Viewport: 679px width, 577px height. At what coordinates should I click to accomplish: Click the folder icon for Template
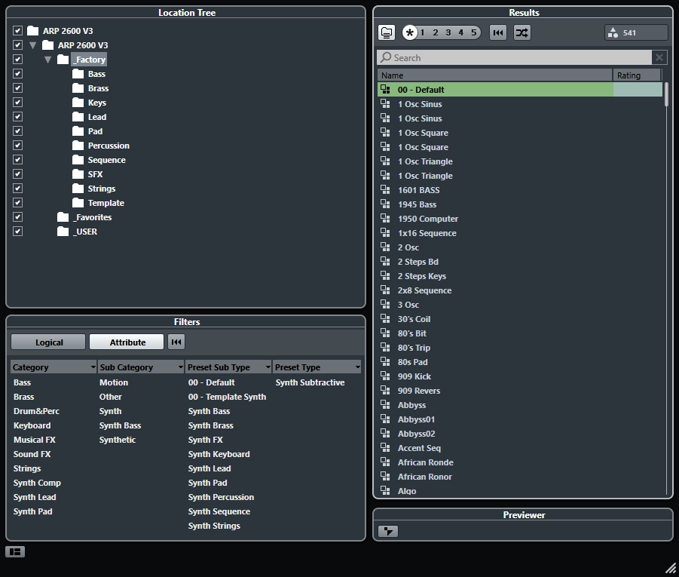(x=78, y=202)
